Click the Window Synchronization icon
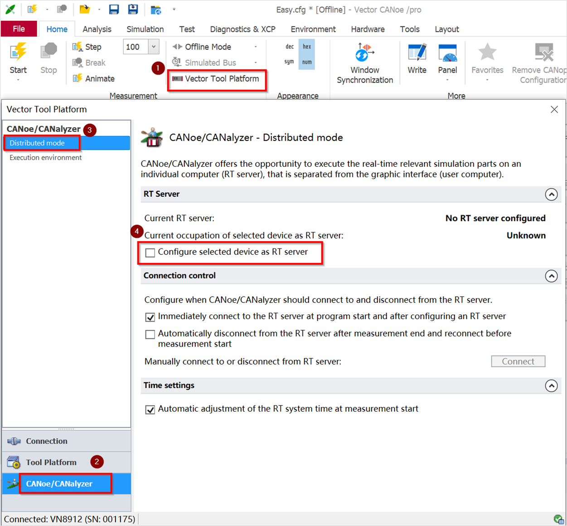This screenshot has height=526, width=567. pos(364,53)
